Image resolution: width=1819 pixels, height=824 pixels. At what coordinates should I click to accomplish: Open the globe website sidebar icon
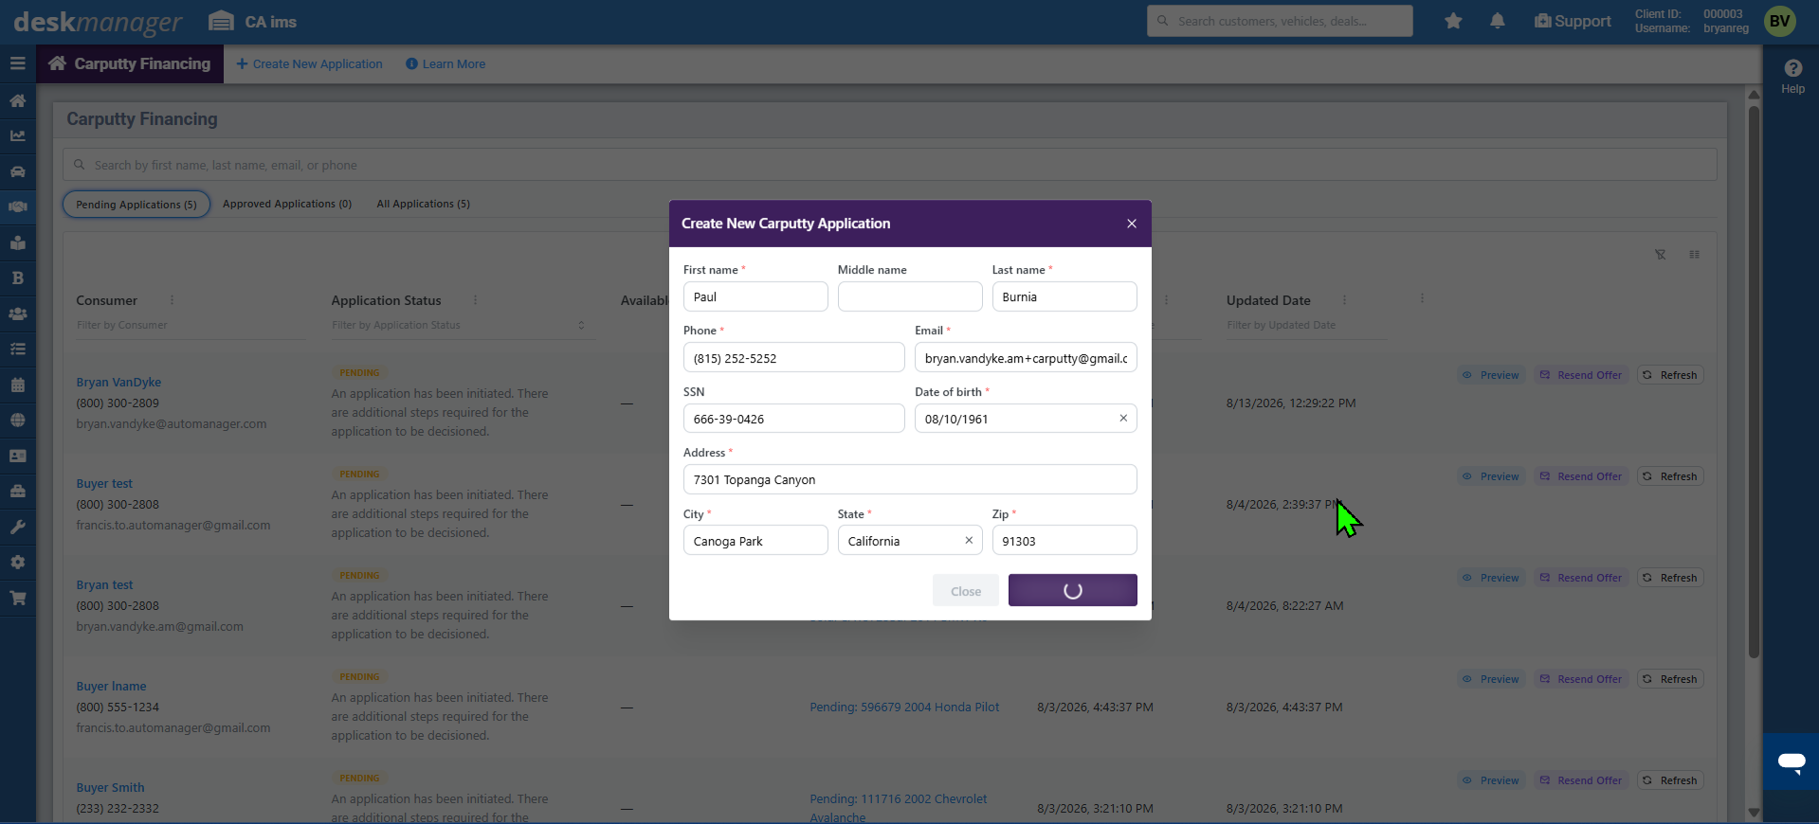pyautogui.click(x=17, y=420)
